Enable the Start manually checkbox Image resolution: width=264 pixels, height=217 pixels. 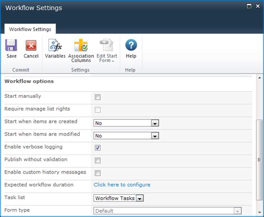point(97,97)
